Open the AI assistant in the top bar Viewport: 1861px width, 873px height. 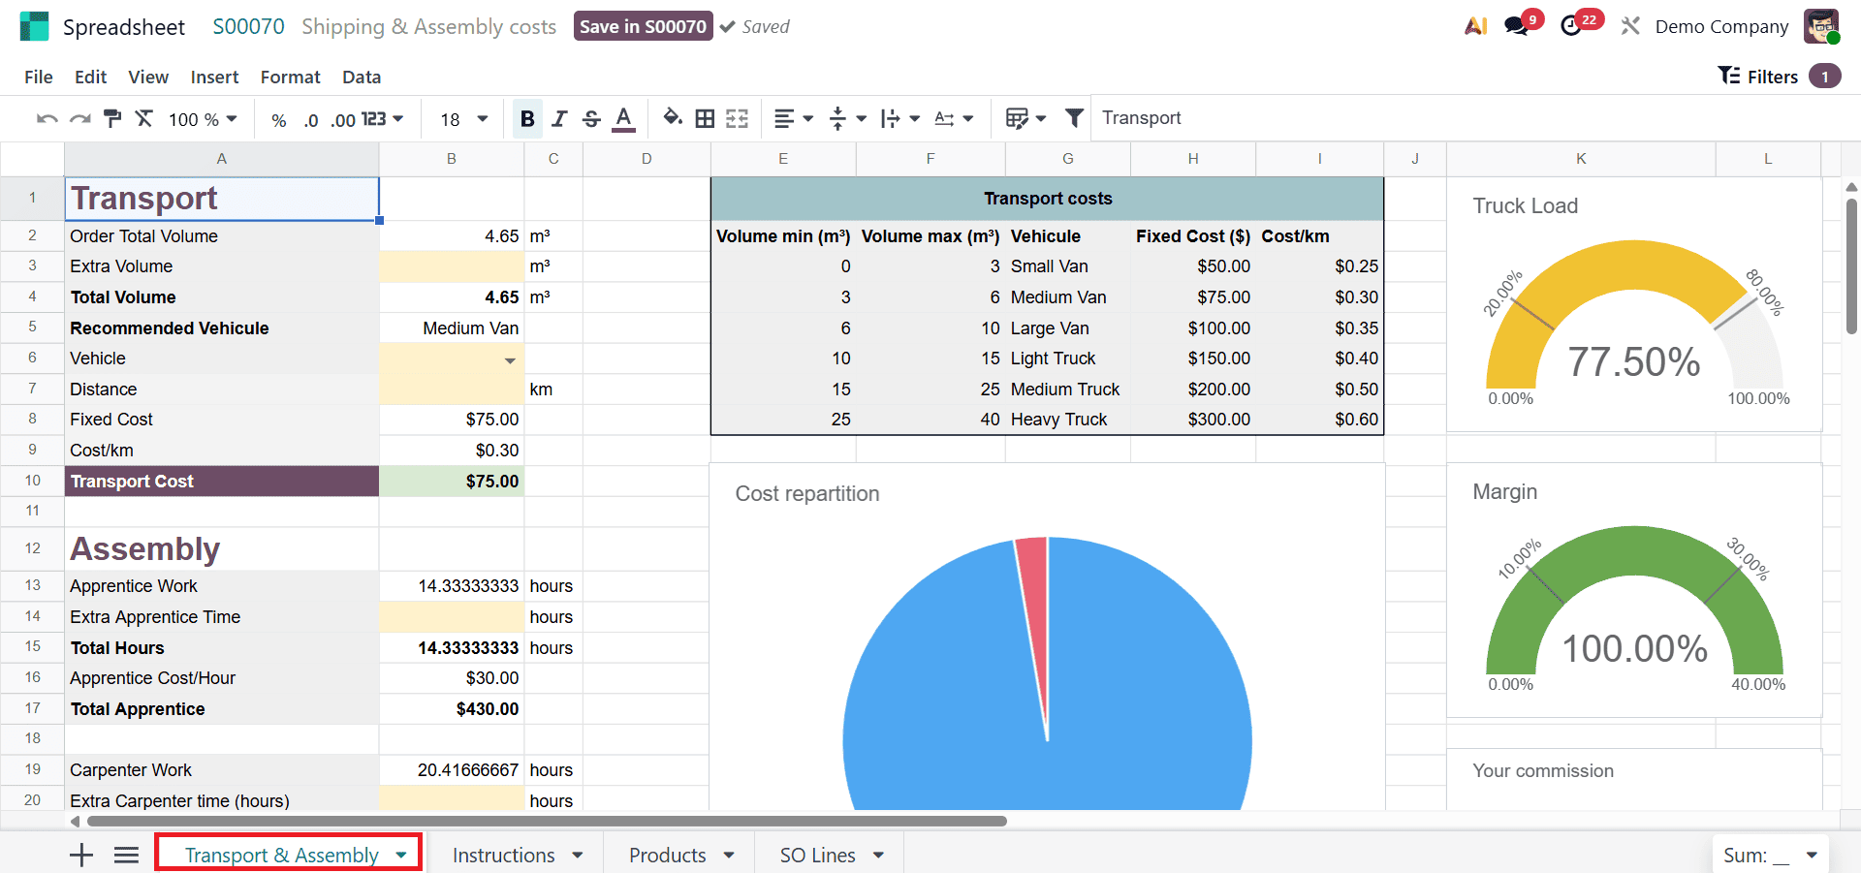click(1475, 26)
